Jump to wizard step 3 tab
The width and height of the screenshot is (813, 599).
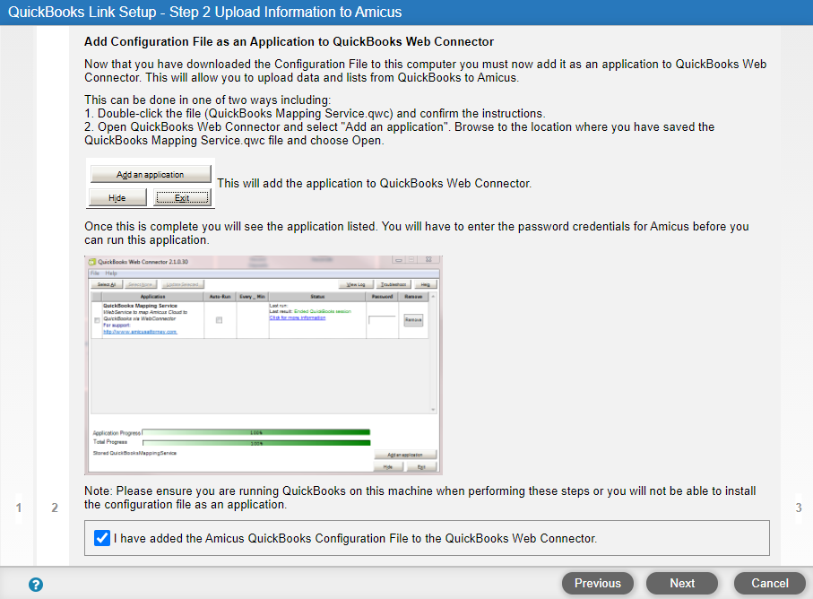(799, 508)
